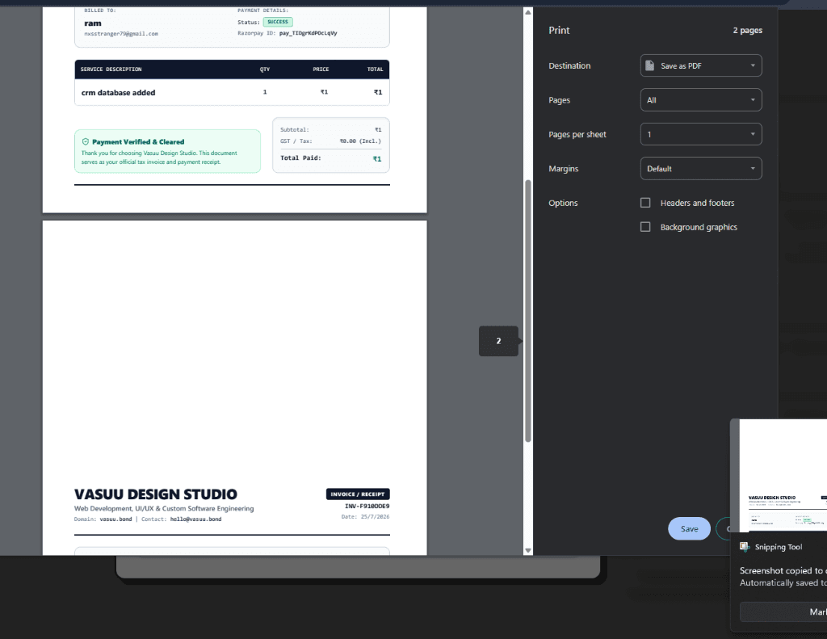Click the page 2 indicator bubble
Screen dimensions: 827x639
pyautogui.click(x=498, y=341)
